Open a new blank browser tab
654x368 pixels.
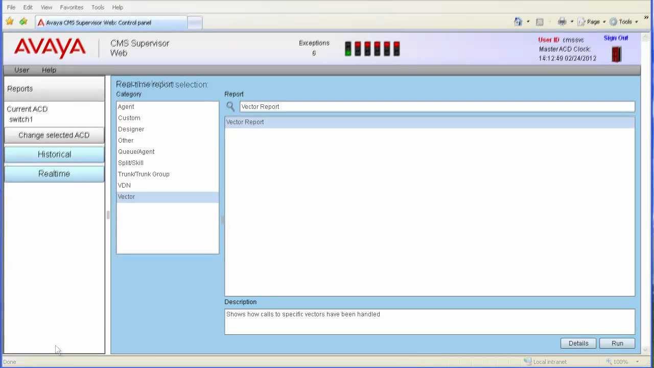195,22
